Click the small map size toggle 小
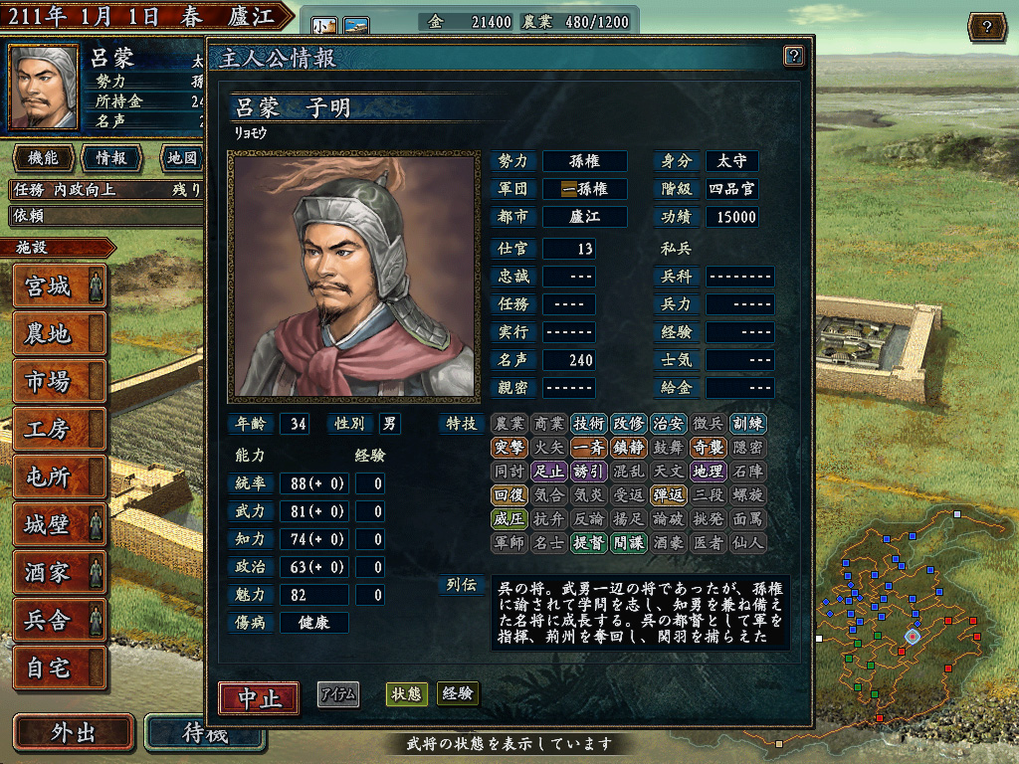Screen dimensions: 1019x764 [324, 27]
